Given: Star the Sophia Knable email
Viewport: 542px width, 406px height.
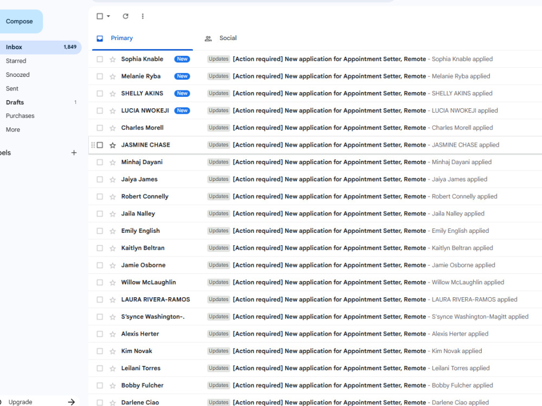Looking at the screenshot, I should click(113, 60).
